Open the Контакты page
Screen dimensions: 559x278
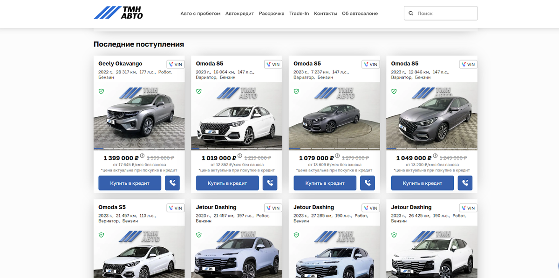pyautogui.click(x=326, y=14)
